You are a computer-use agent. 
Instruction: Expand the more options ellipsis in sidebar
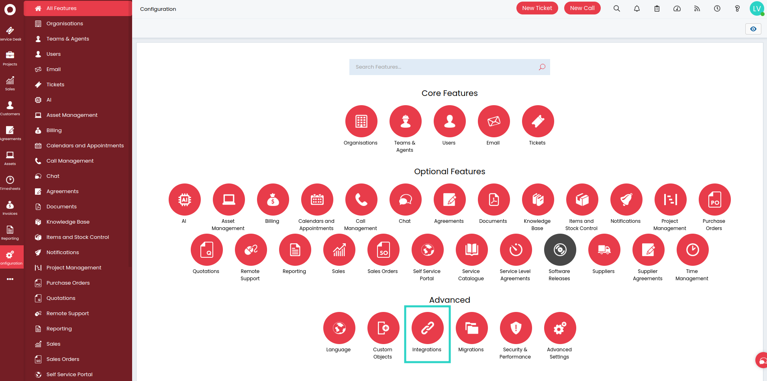click(x=10, y=279)
